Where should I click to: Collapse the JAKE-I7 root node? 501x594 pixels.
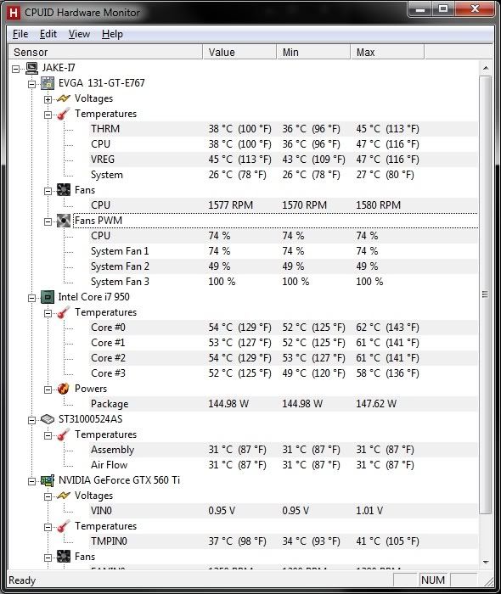(x=15, y=69)
